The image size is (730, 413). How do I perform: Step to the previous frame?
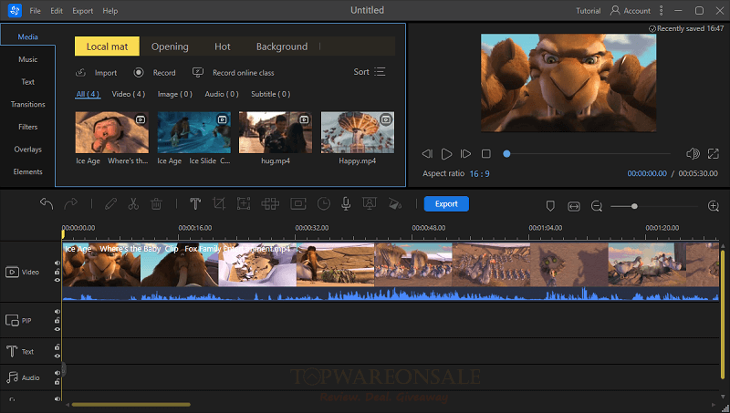(x=427, y=153)
